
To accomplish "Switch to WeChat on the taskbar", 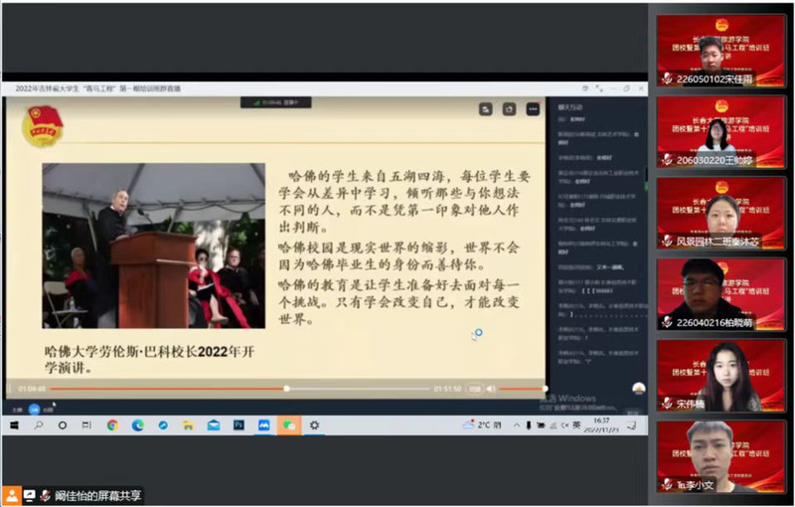I will click(x=289, y=425).
